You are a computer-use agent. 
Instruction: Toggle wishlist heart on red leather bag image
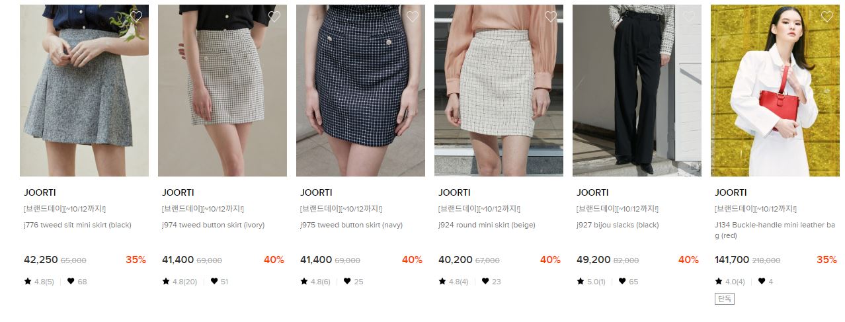(x=827, y=17)
